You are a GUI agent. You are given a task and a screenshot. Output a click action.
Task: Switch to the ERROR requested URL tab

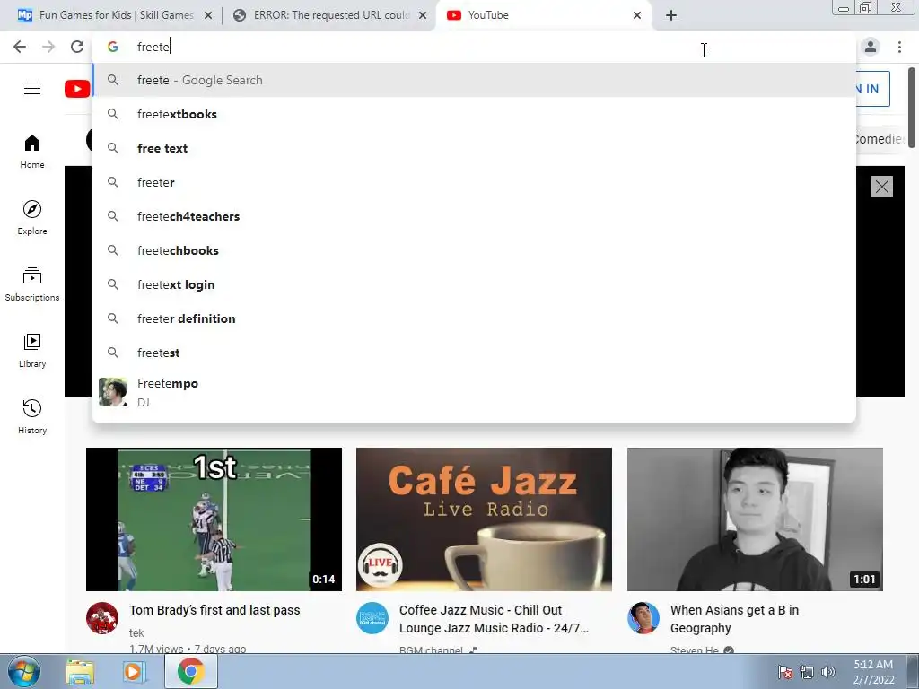[x=329, y=15]
